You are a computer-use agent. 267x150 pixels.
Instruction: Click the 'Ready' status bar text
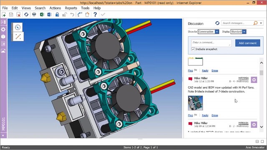click(x=6, y=147)
